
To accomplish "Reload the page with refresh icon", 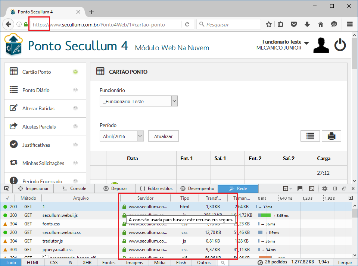I will point(187,25).
